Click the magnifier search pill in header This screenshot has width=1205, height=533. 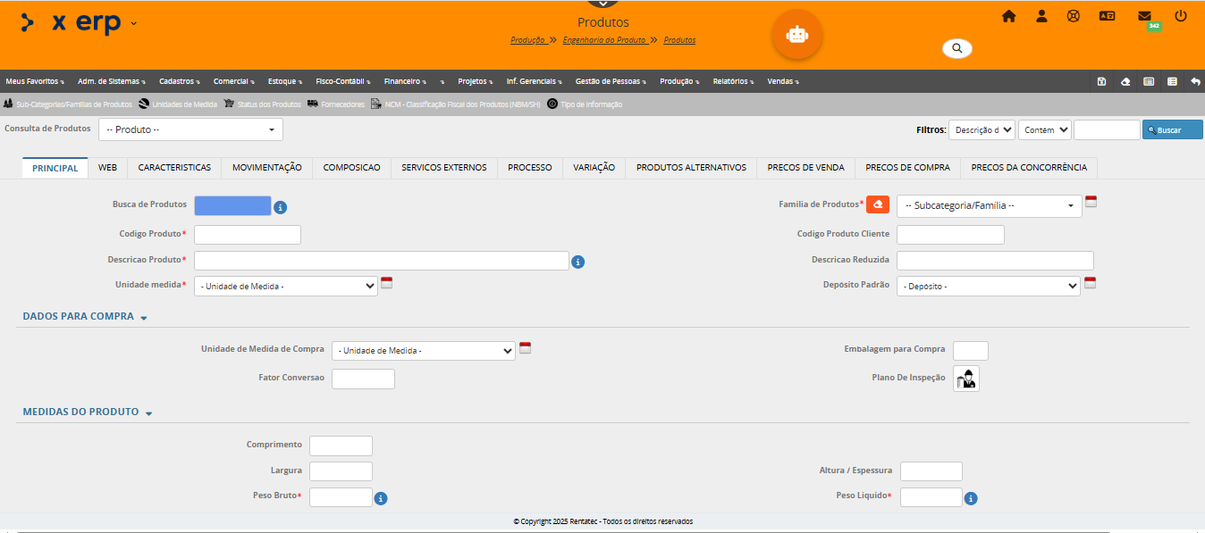point(956,48)
